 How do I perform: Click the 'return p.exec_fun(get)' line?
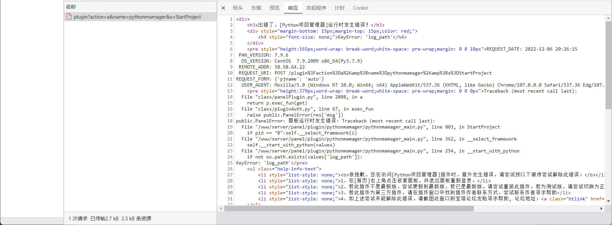[x=277, y=103]
